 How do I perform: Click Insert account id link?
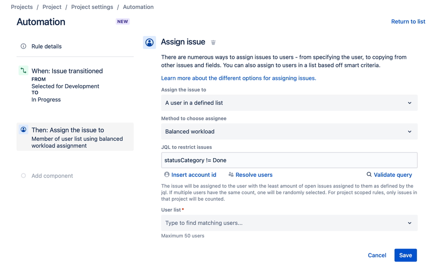point(194,175)
